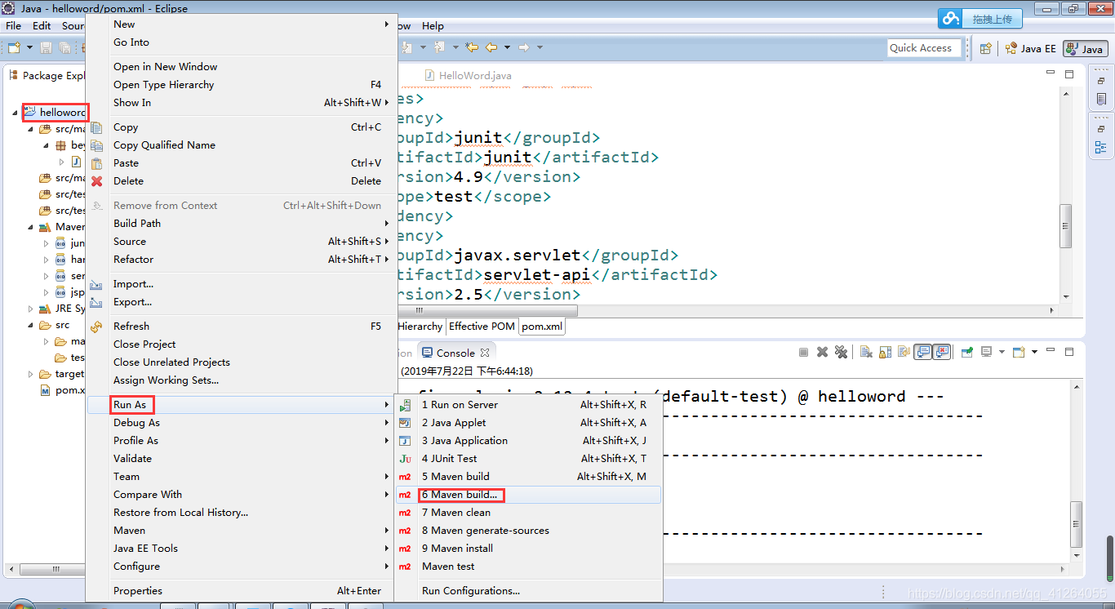This screenshot has width=1115, height=609.
Task: Choose 9 Maven install menu entry
Action: point(528,549)
